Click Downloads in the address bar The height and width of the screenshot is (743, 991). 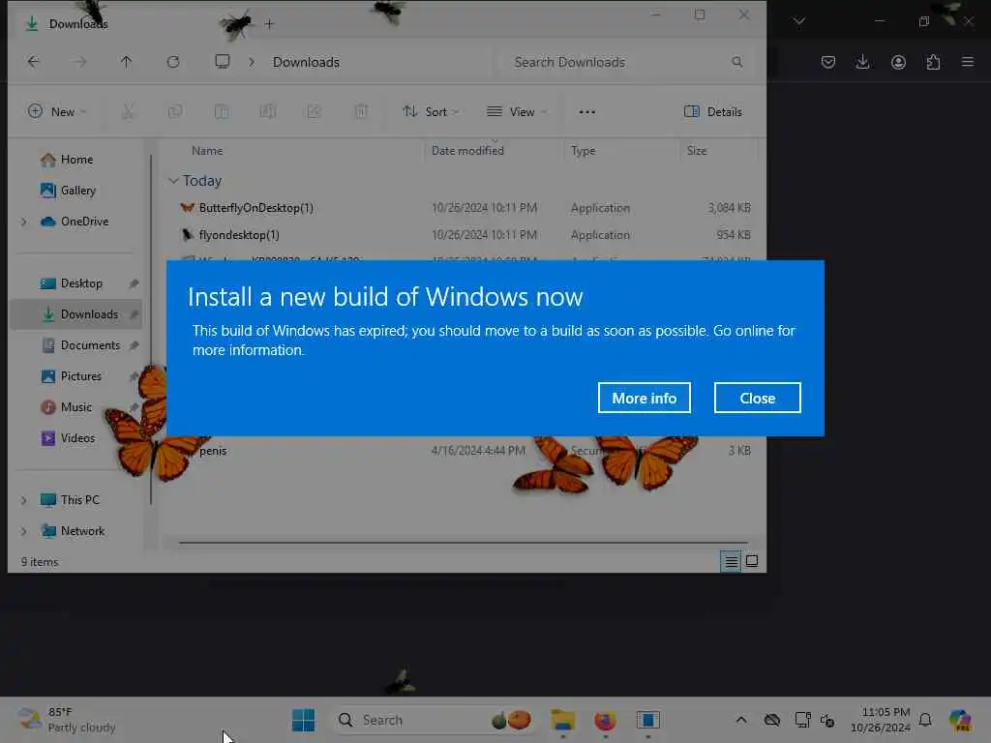click(306, 62)
